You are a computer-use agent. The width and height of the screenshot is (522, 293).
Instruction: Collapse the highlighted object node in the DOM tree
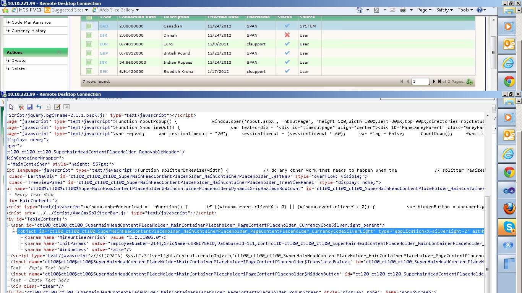click(x=14, y=231)
